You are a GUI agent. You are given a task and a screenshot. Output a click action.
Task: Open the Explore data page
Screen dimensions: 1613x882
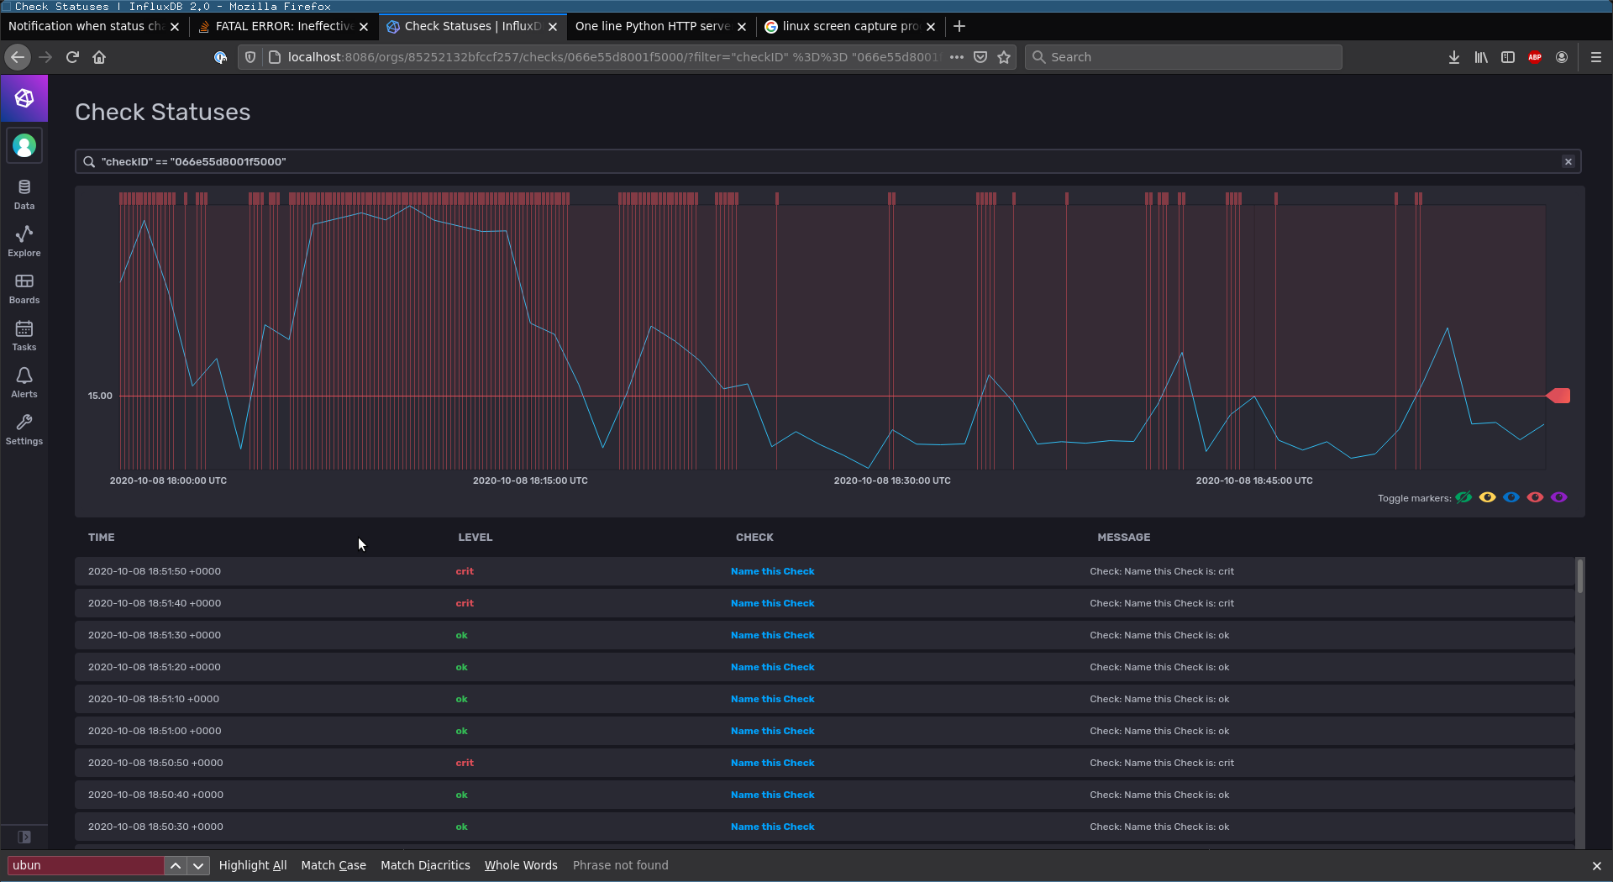24,242
